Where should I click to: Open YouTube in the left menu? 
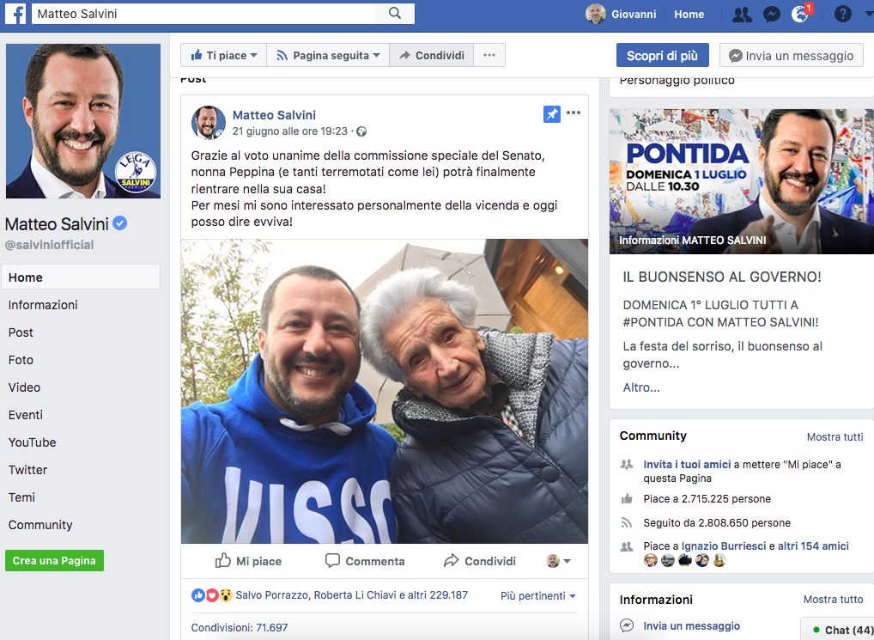click(x=32, y=442)
